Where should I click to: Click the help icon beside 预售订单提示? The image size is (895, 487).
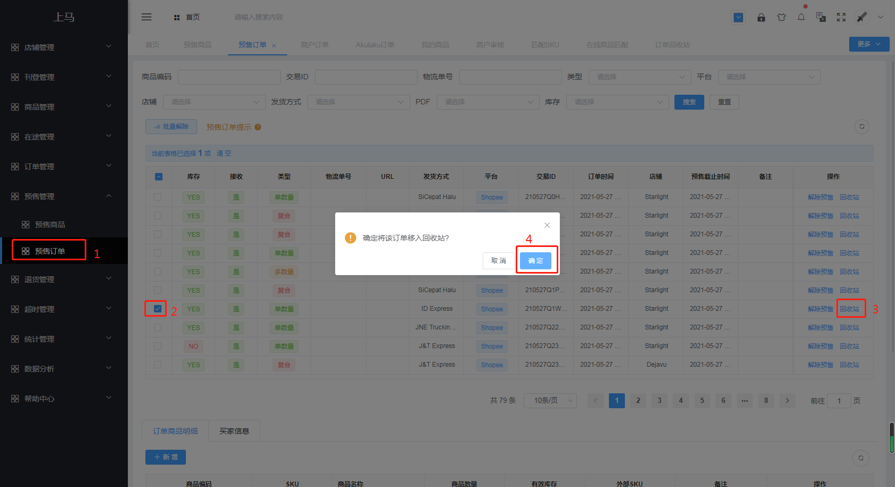click(258, 127)
